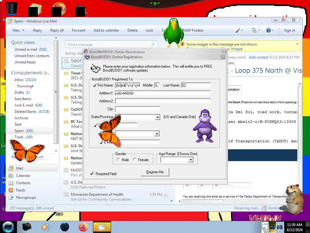Open the Newsgroups shortcut icon

coord(11,198)
